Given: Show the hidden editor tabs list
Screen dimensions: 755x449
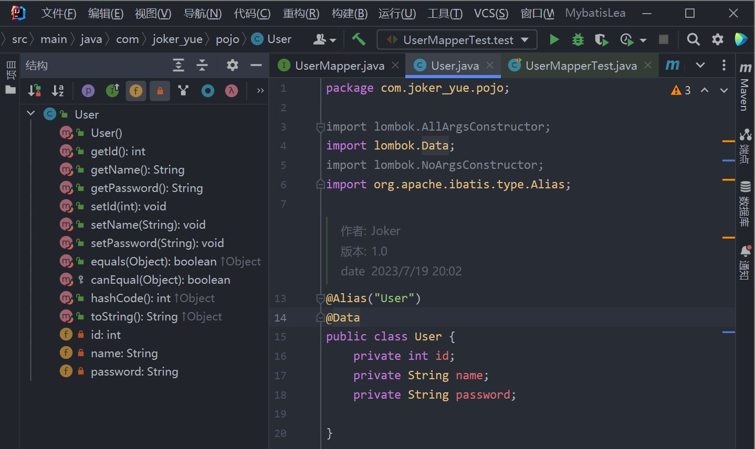Looking at the screenshot, I should click(700, 65).
